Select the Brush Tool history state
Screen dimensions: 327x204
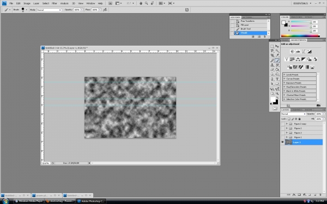(x=245, y=29)
